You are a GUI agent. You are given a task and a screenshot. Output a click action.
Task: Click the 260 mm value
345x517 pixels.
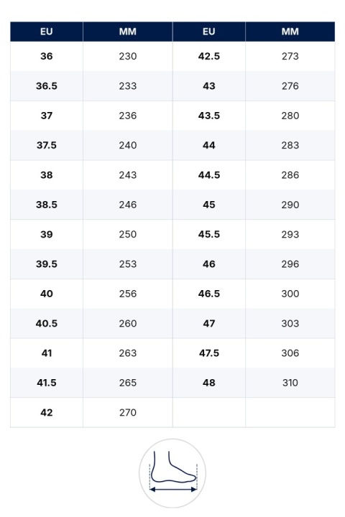(128, 323)
